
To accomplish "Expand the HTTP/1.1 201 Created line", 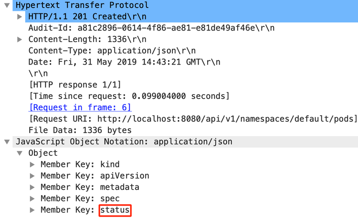I will (x=20, y=16).
